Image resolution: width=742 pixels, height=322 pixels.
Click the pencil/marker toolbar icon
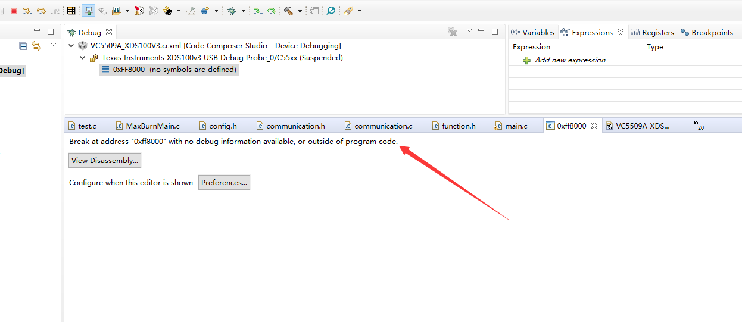[349, 11]
